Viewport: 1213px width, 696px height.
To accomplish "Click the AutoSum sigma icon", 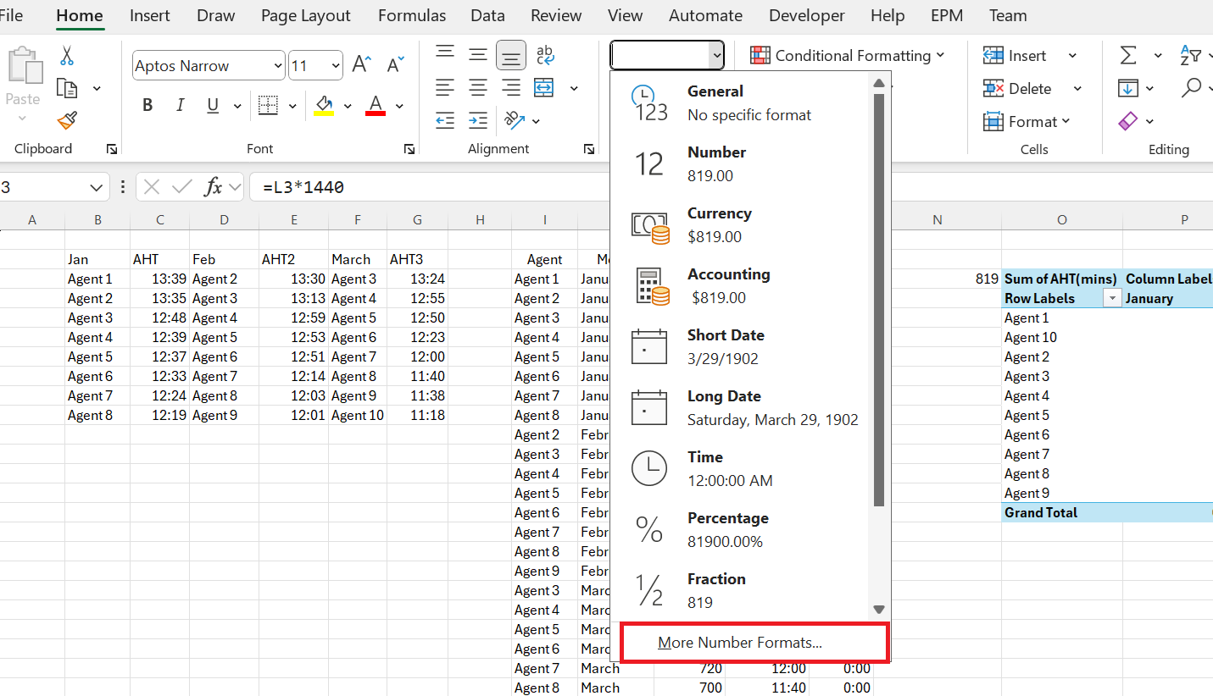I will pos(1128,56).
